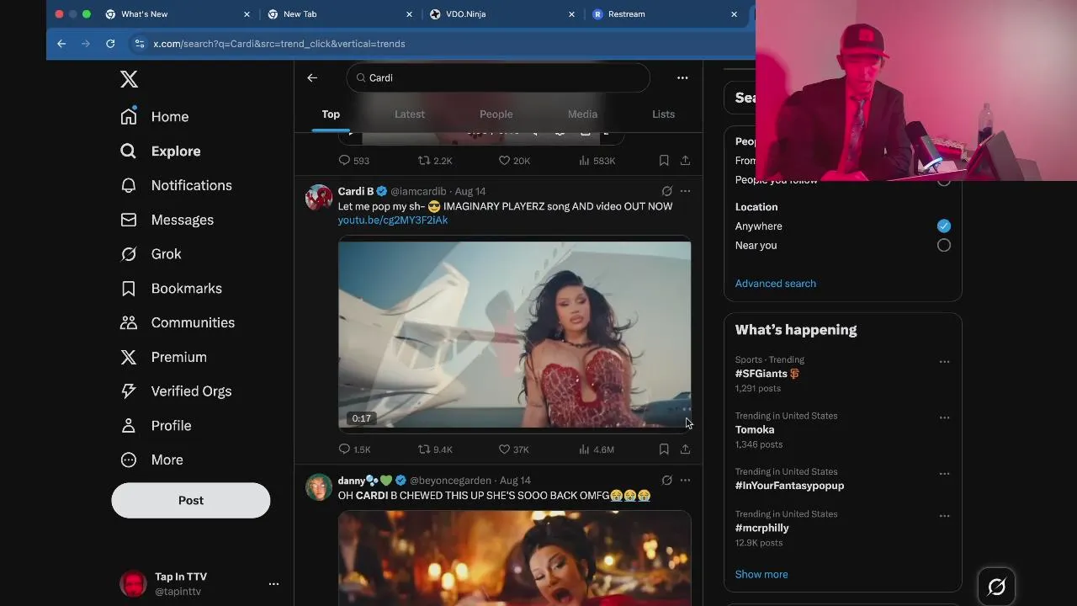
Task: Close the New Tab browser tab
Action: (x=409, y=14)
